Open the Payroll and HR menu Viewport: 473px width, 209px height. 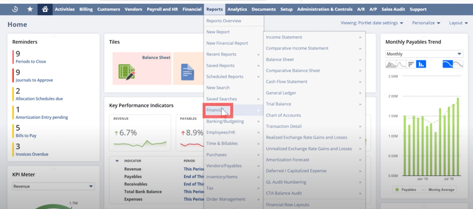click(x=162, y=9)
